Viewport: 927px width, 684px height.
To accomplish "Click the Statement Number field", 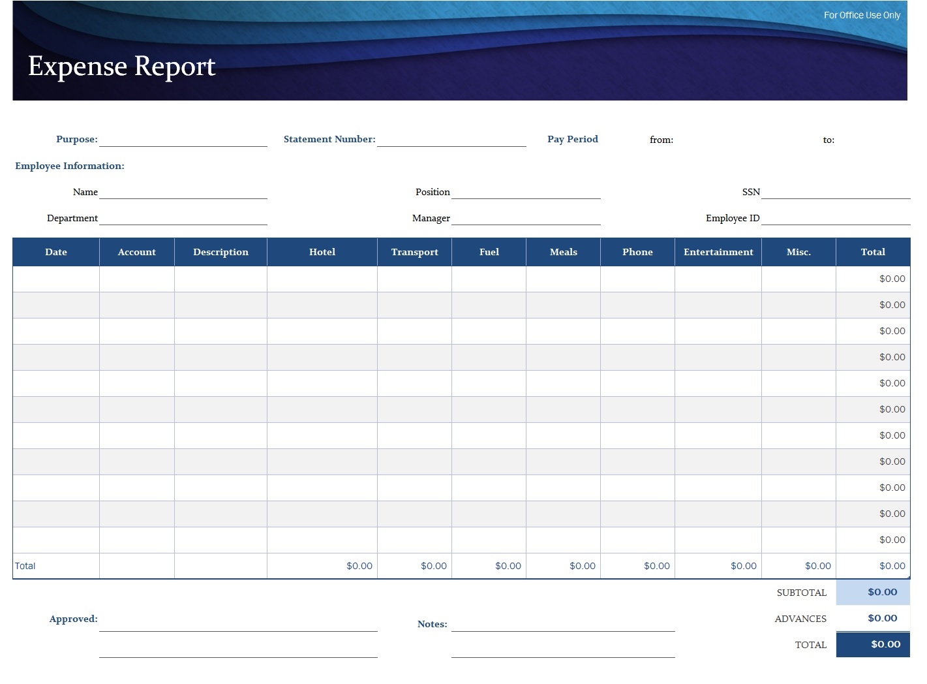I will 451,142.
